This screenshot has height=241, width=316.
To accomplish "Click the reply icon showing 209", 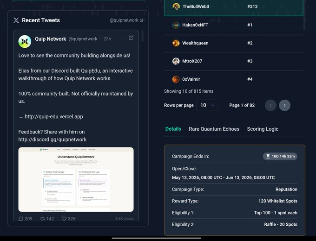I will coord(21,219).
